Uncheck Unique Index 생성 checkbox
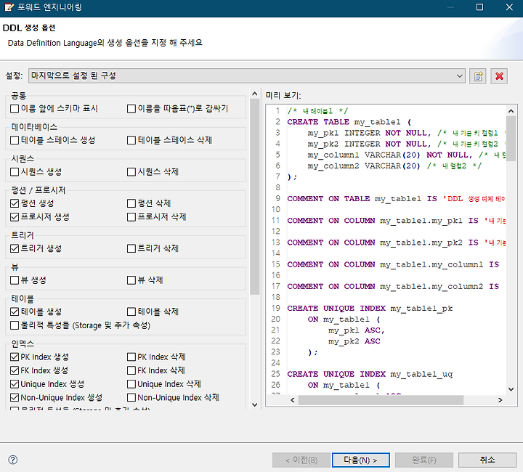 pyautogui.click(x=15, y=384)
